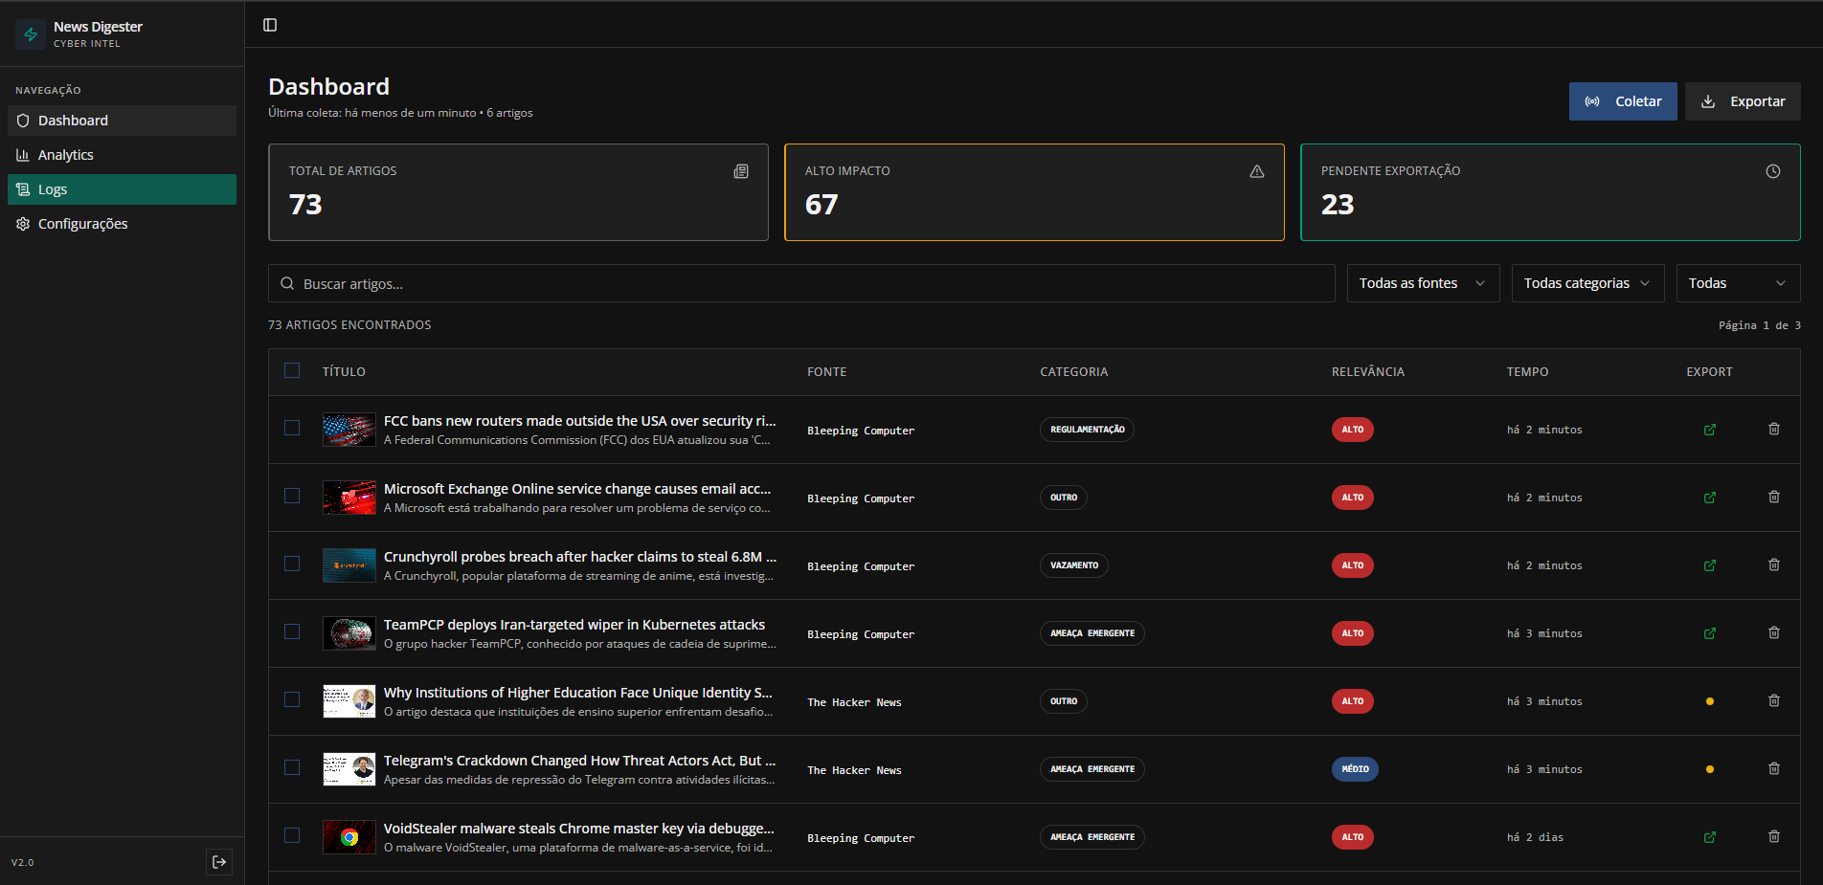The width and height of the screenshot is (1823, 885).
Task: Click the logout icon at the sidebar bottom
Action: point(219,862)
